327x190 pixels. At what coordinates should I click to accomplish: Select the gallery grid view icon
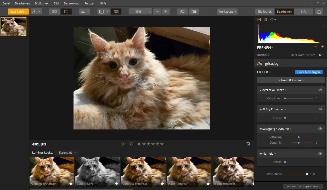coord(55,12)
